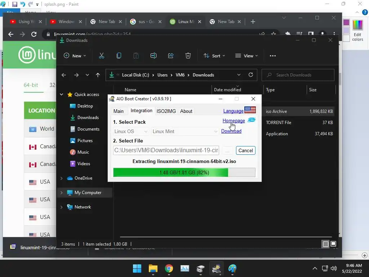Click Paste icon in Explorer toolbar
This screenshot has width=369, height=277.
point(136,56)
